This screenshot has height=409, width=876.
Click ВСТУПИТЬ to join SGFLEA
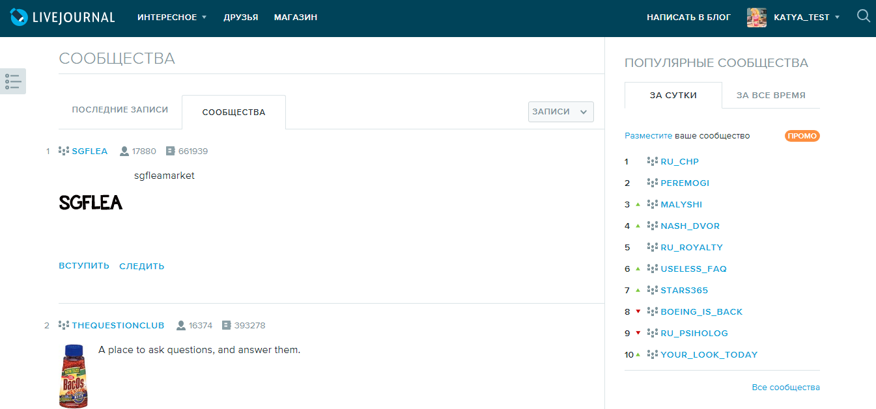pos(84,266)
